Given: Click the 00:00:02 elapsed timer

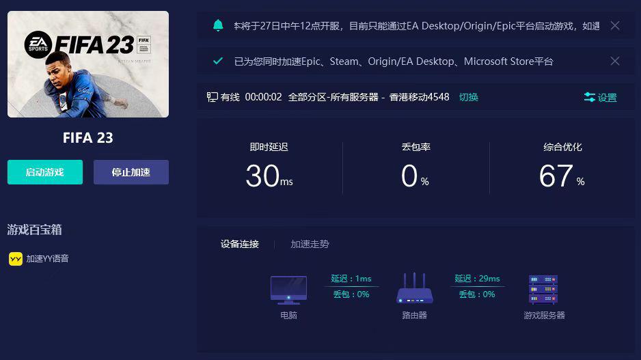Looking at the screenshot, I should [x=263, y=97].
